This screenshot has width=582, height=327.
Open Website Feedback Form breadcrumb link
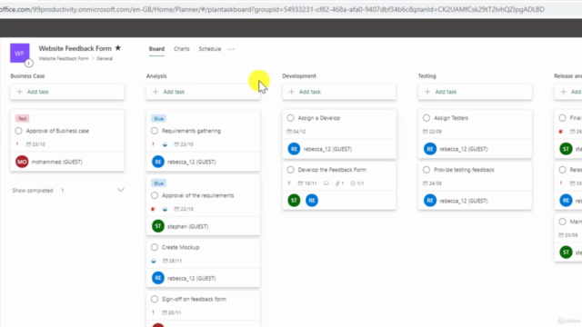click(64, 58)
